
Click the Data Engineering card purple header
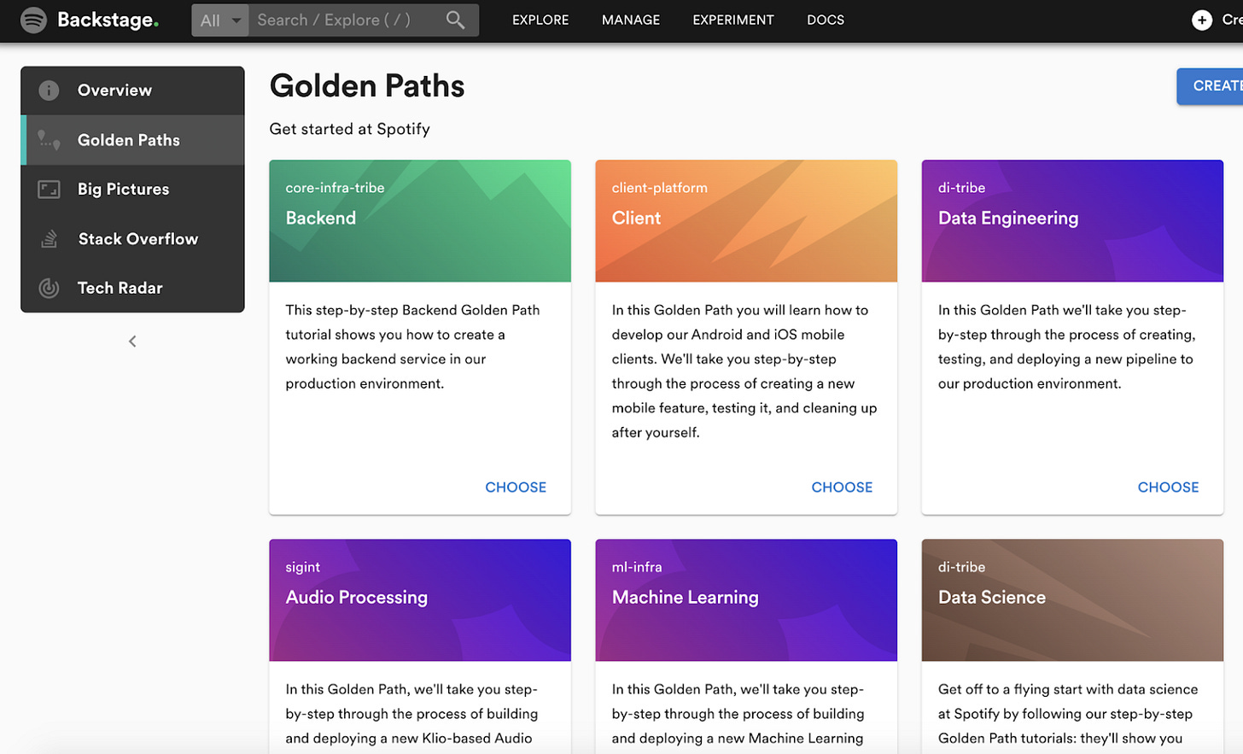1072,221
